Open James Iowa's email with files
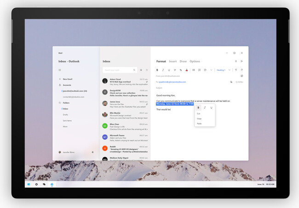Screen dimensions: 299x208 tap(125, 104)
